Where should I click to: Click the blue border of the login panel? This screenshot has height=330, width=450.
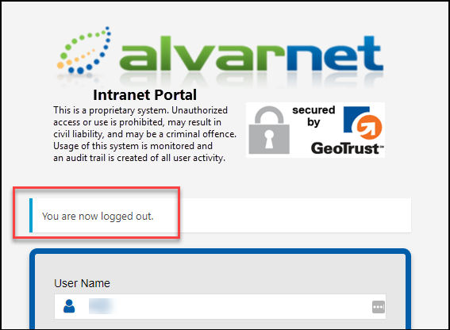click(220, 251)
